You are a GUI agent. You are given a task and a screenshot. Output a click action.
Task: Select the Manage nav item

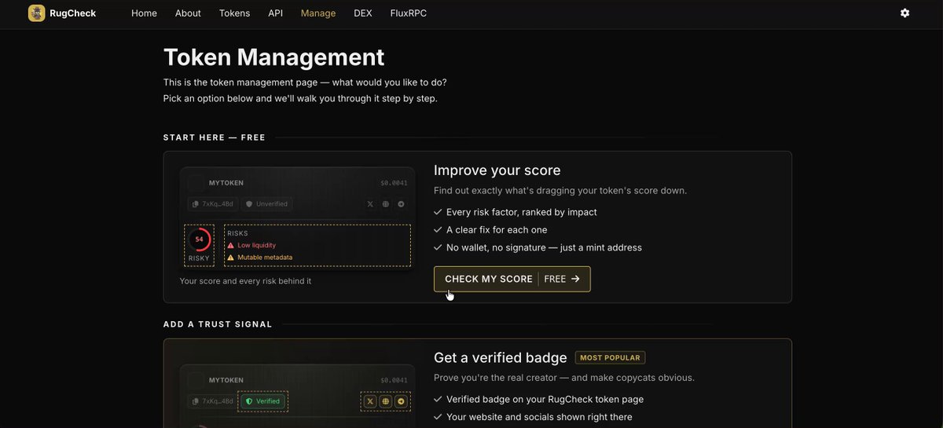click(x=318, y=13)
